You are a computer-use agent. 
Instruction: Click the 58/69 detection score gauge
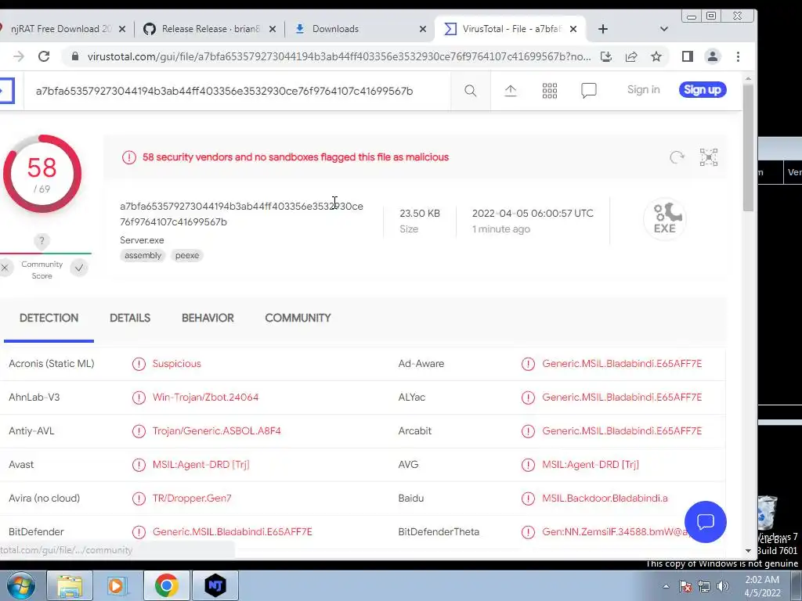point(42,174)
